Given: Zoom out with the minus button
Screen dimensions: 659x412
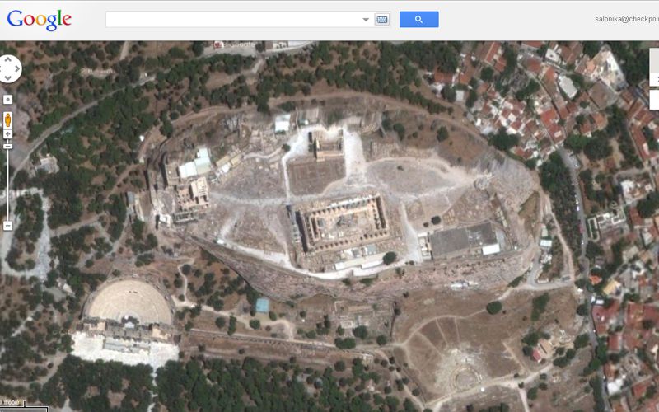Looking at the screenshot, I should coord(8,225).
